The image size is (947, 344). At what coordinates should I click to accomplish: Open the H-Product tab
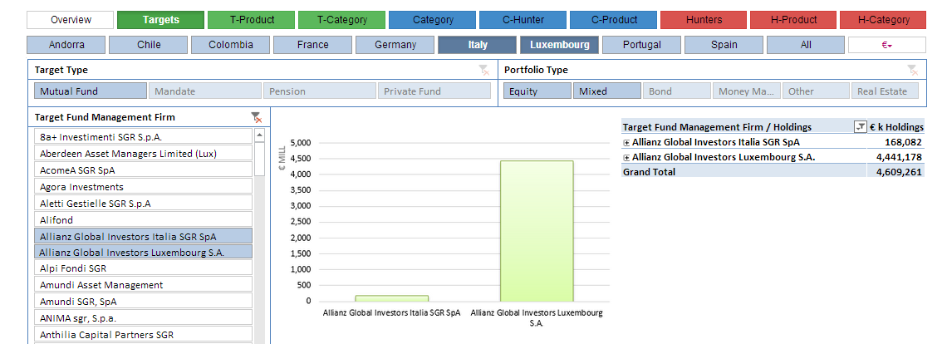[x=793, y=20]
